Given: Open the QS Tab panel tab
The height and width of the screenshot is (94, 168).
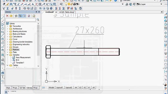Looking at the screenshot, I should click(22, 88).
